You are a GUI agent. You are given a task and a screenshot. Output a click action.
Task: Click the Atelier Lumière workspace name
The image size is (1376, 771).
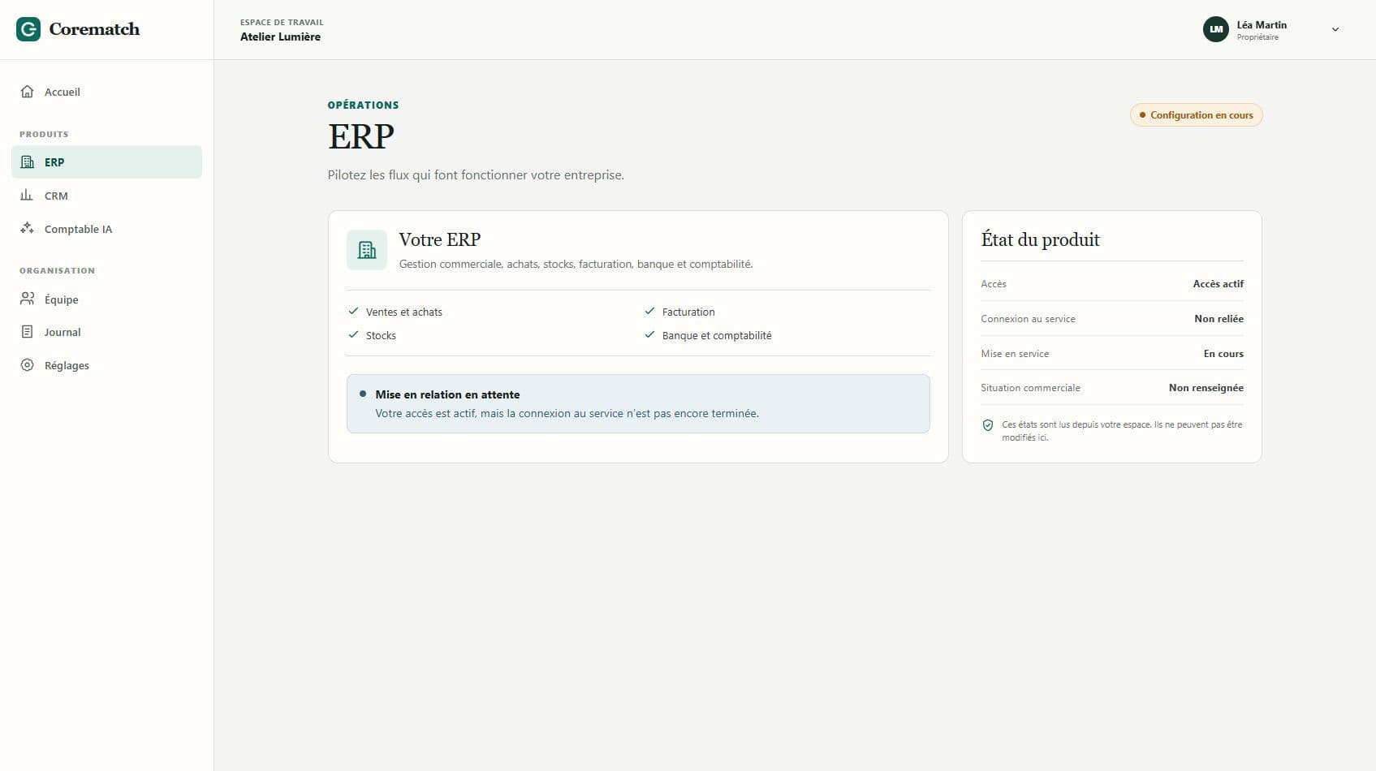[x=280, y=37]
